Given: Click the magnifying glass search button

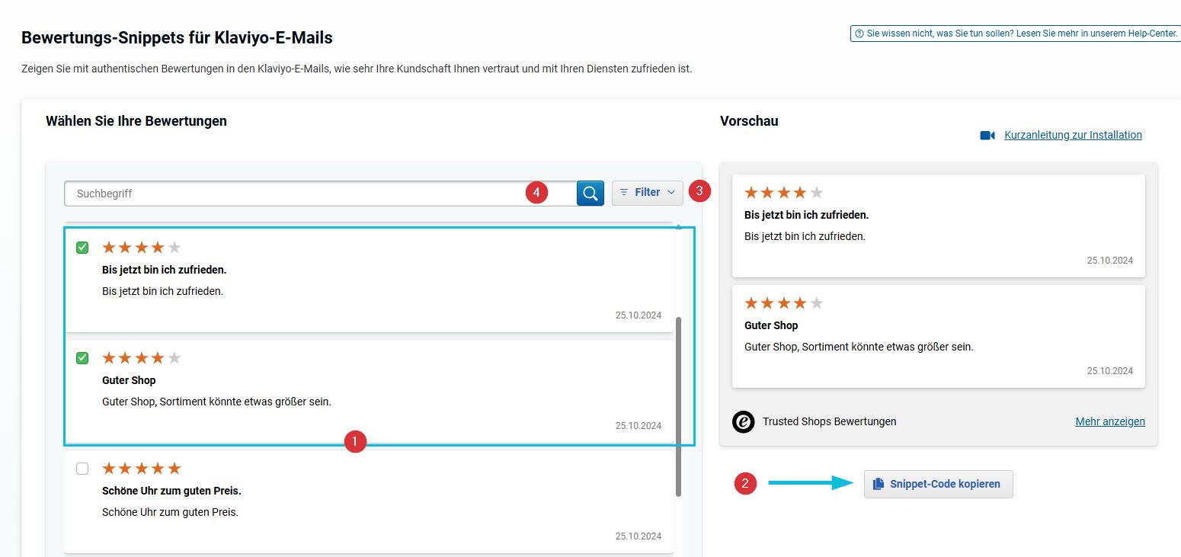Looking at the screenshot, I should coord(590,194).
